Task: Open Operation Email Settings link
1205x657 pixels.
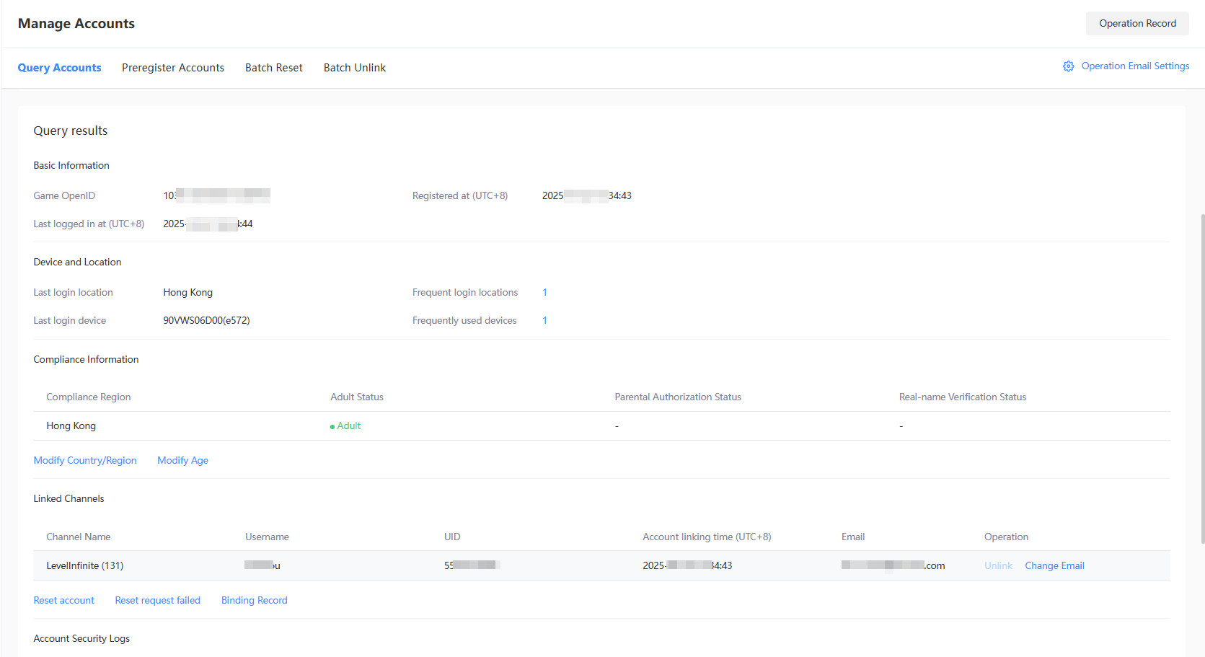Action: [1135, 66]
